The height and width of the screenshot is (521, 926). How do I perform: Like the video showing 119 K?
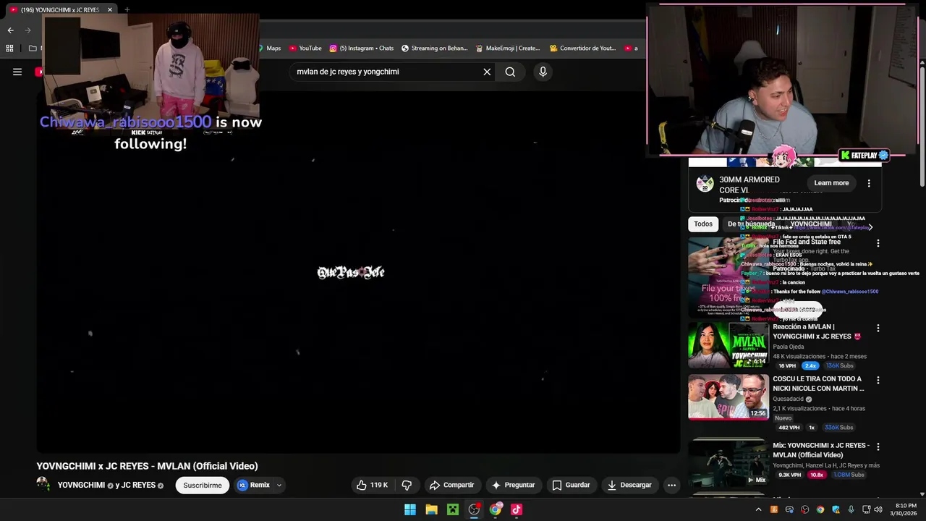tap(372, 485)
